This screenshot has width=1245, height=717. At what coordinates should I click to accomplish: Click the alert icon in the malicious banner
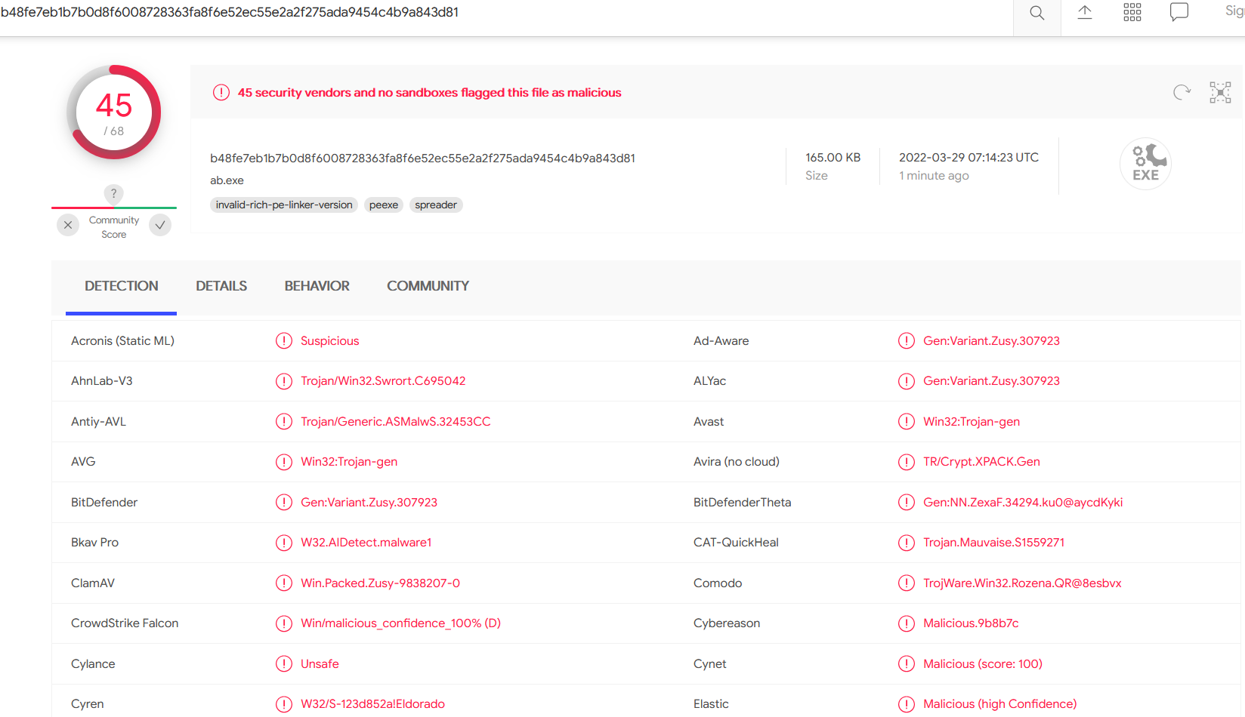tap(221, 93)
